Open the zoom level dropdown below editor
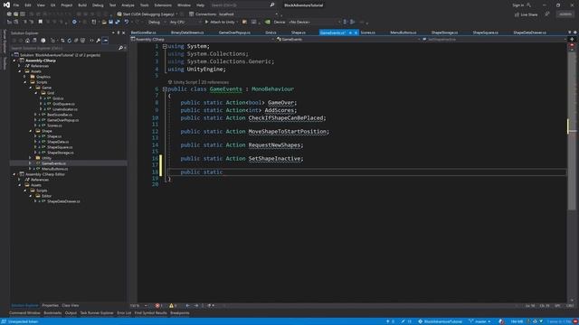The image size is (579, 325). point(138,305)
